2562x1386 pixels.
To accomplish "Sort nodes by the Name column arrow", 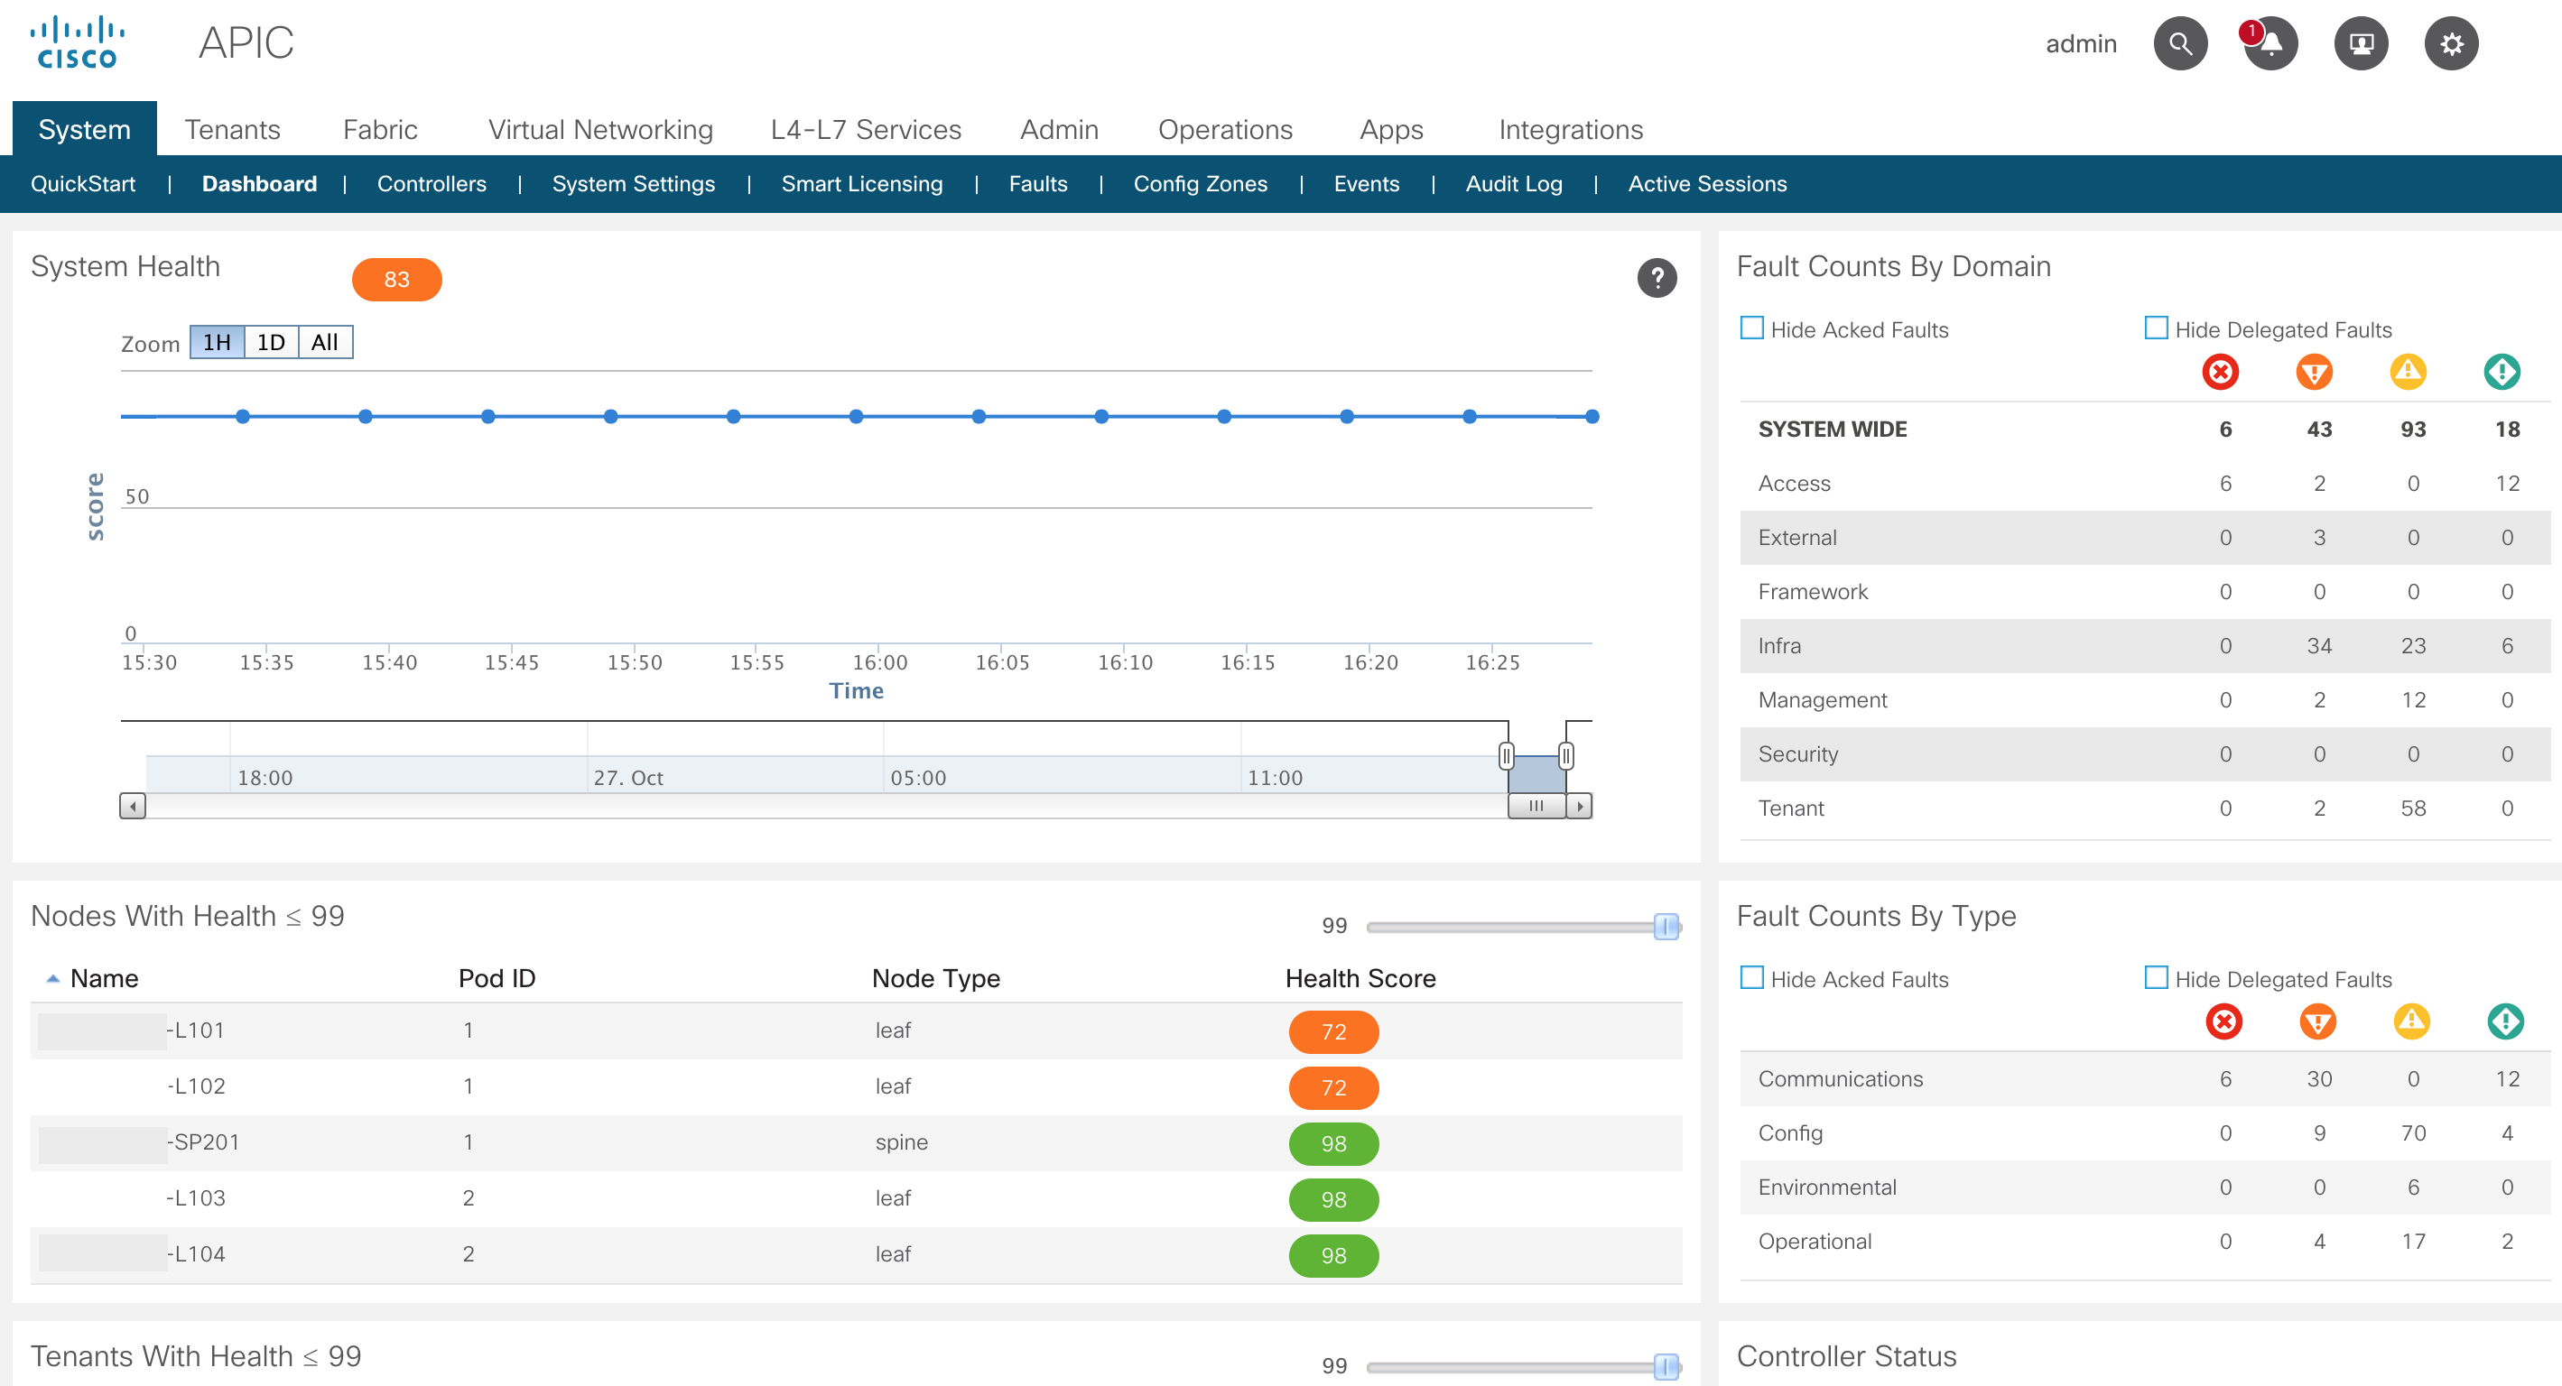I will 52,978.
